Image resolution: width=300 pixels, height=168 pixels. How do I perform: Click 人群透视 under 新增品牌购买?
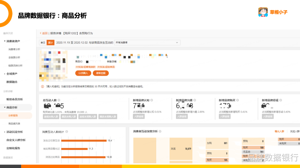pyautogui.click(x=225, y=116)
